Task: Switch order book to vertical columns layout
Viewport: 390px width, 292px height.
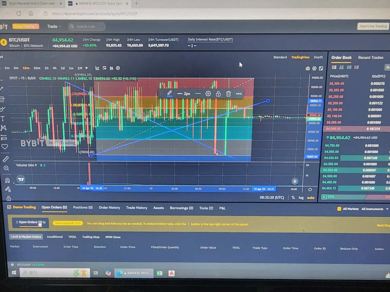Action: click(x=342, y=67)
